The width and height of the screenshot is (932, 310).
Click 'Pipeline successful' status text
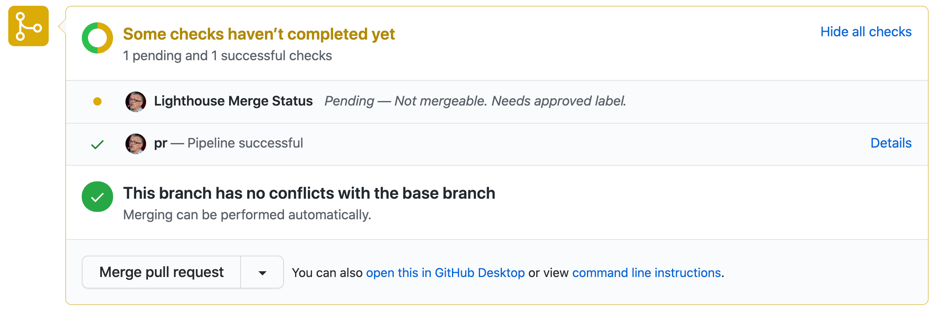click(x=245, y=143)
